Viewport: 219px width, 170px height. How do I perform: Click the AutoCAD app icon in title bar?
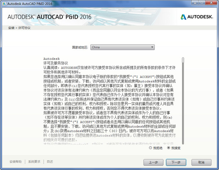[x=4, y=4]
